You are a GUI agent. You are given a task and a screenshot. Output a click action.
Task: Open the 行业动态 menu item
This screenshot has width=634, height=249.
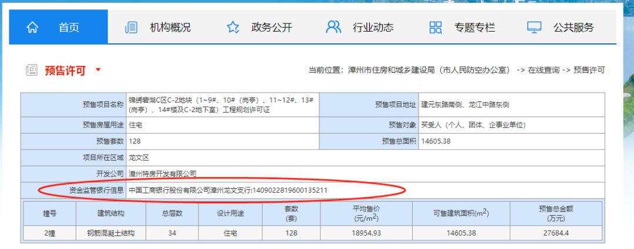point(373,28)
